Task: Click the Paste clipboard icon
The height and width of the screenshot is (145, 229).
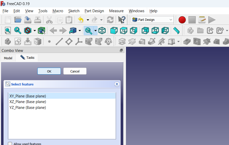Action: click(x=69, y=20)
